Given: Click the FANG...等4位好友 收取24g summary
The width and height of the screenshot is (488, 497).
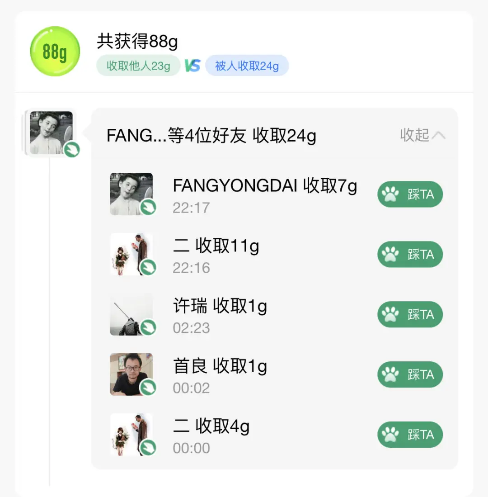Looking at the screenshot, I should click(211, 135).
